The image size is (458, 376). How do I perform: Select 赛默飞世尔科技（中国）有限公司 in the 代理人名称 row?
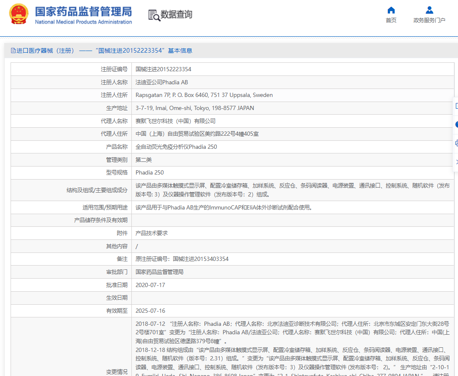175,121
